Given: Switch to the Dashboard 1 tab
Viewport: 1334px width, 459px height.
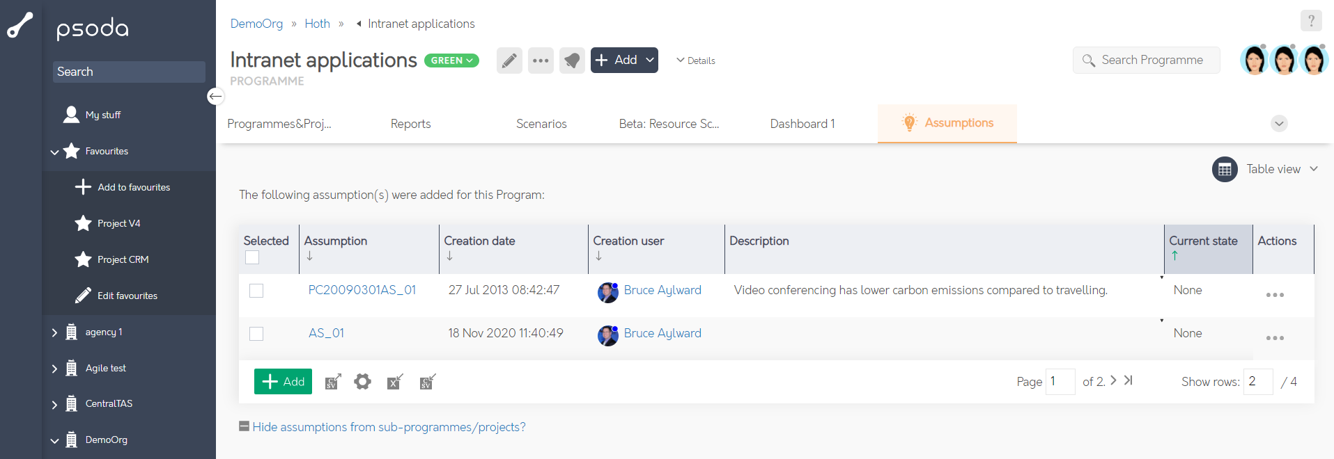Looking at the screenshot, I should (x=802, y=124).
